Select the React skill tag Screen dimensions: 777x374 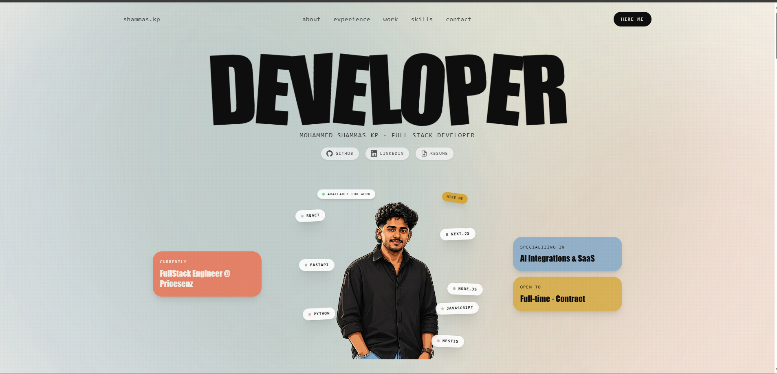(310, 216)
